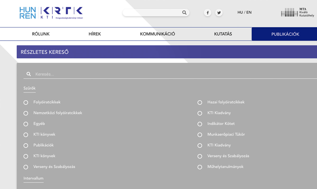Open the Facebook page icon
The image size is (317, 189).
[208, 13]
